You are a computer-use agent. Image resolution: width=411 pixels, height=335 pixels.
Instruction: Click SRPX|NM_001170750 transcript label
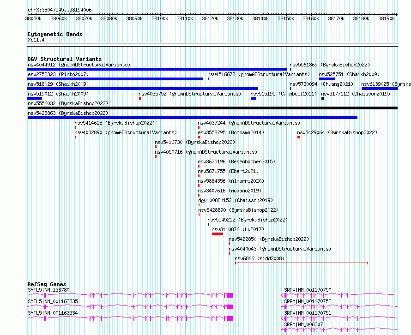(308, 290)
